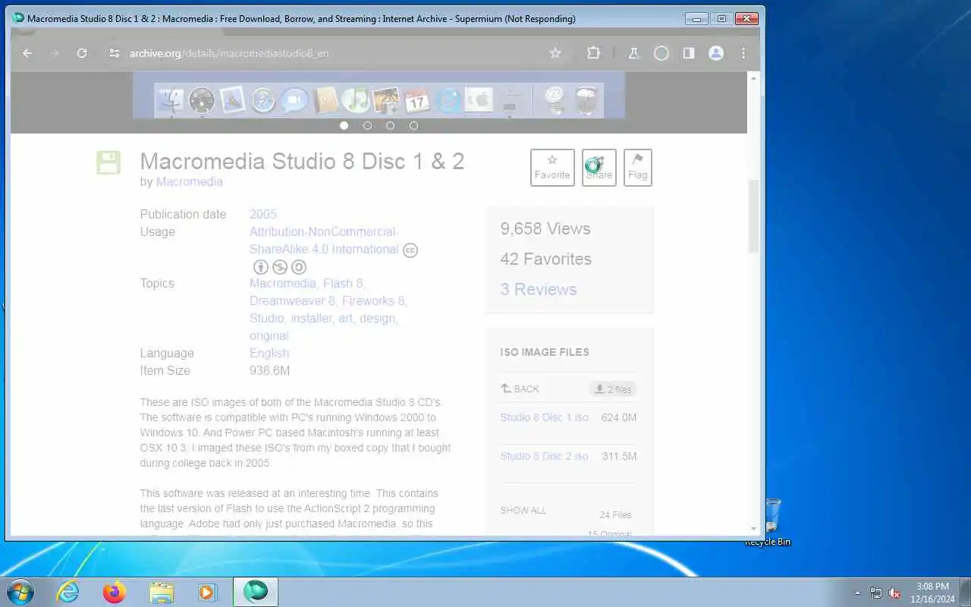971x607 pixels.
Task: Open the Attribution-NonCommercial-ShareAlike license link
Action: [x=324, y=241]
